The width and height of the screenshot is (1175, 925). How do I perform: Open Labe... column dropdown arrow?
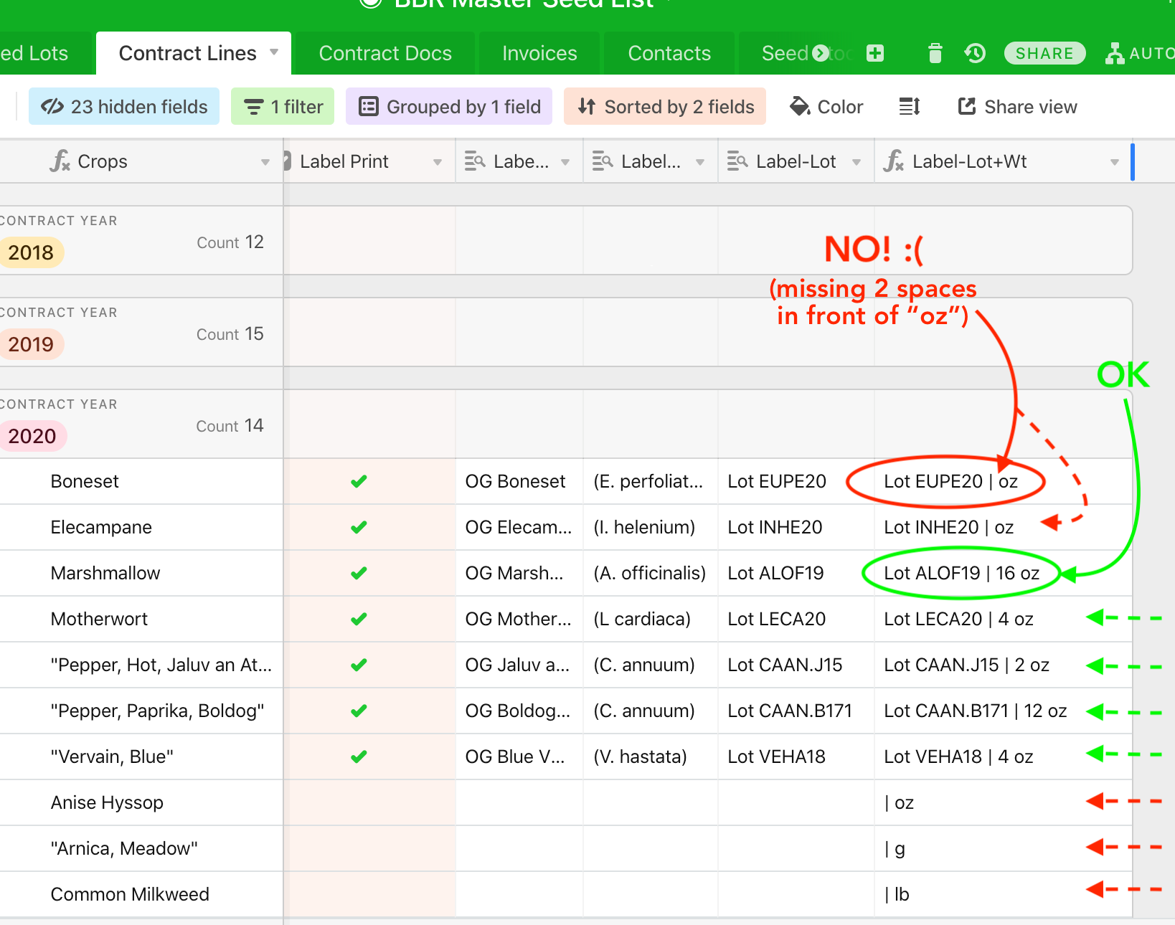565,162
